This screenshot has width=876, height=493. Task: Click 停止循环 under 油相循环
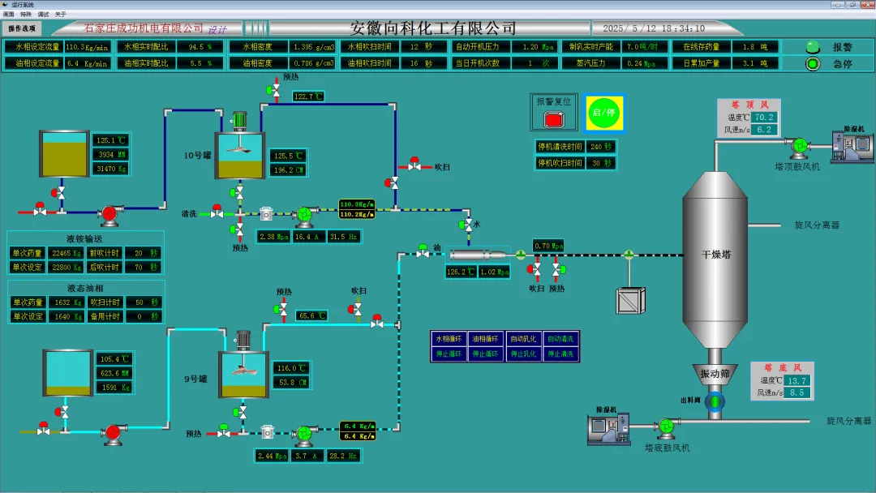pyautogui.click(x=486, y=354)
